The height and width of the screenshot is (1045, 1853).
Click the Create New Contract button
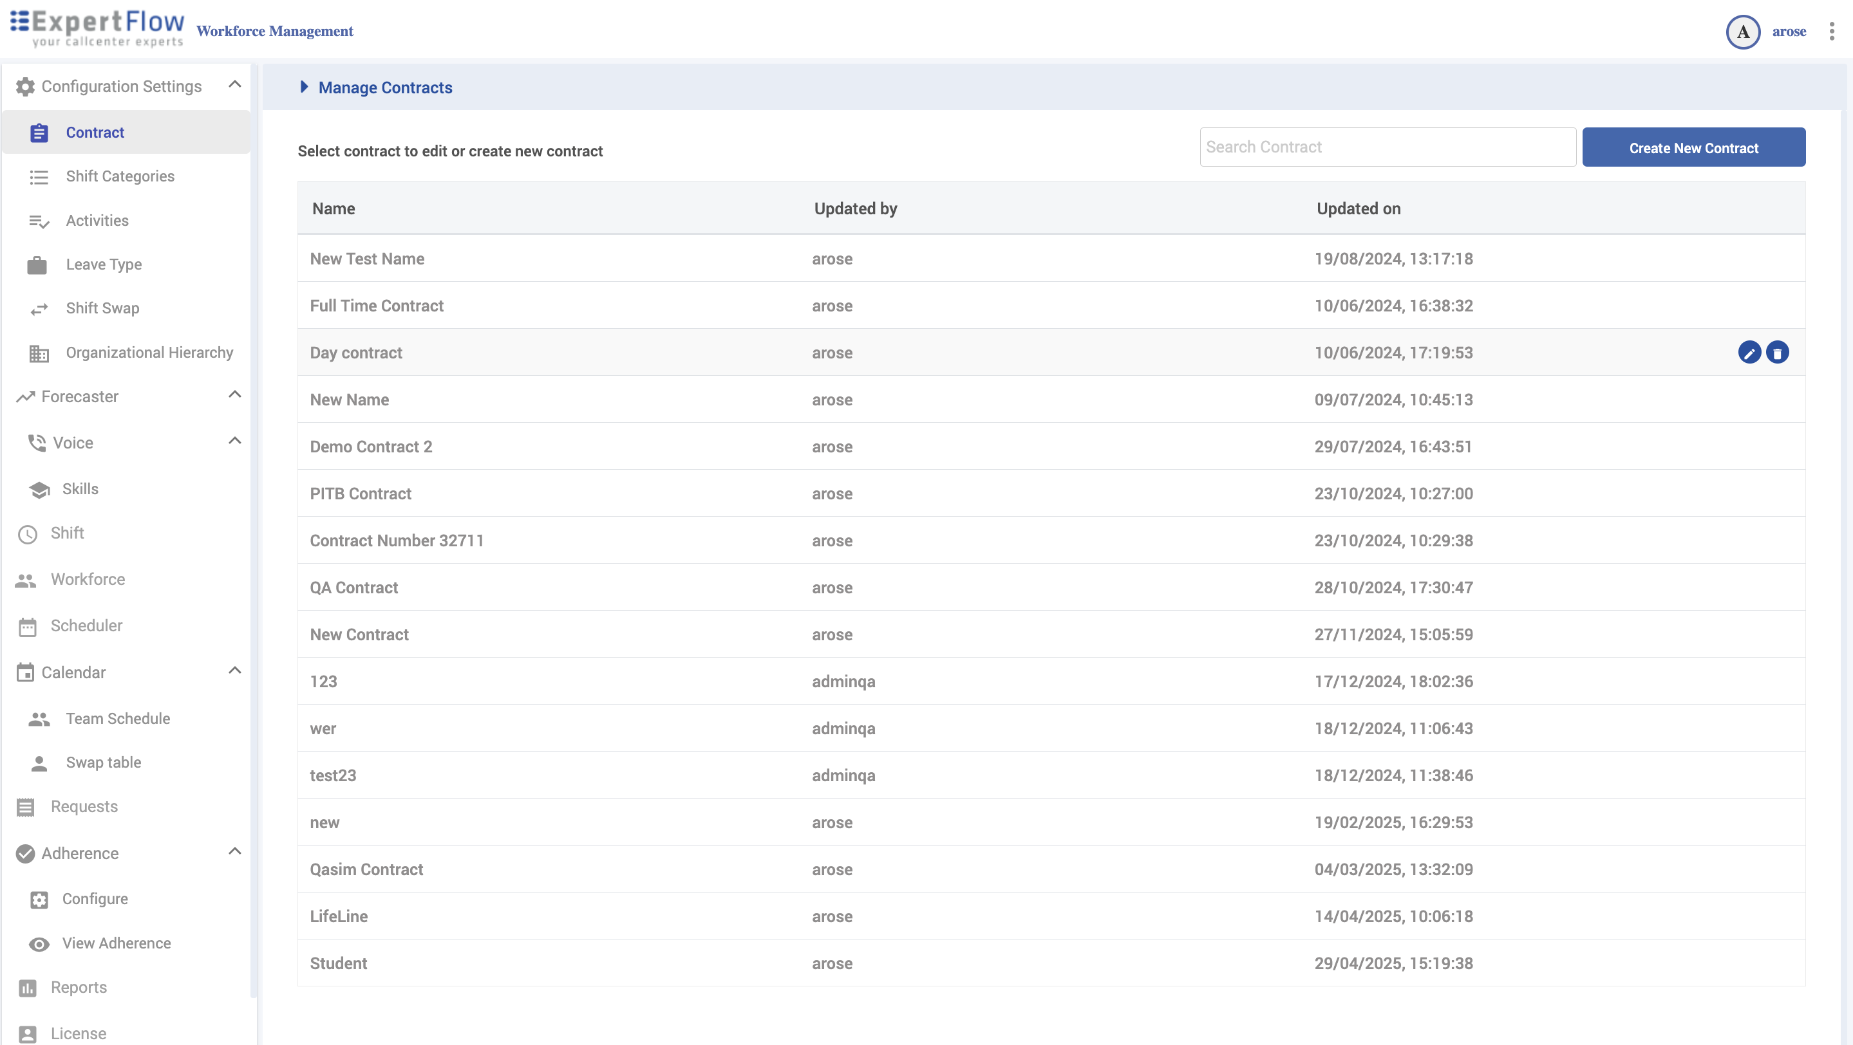click(1693, 147)
